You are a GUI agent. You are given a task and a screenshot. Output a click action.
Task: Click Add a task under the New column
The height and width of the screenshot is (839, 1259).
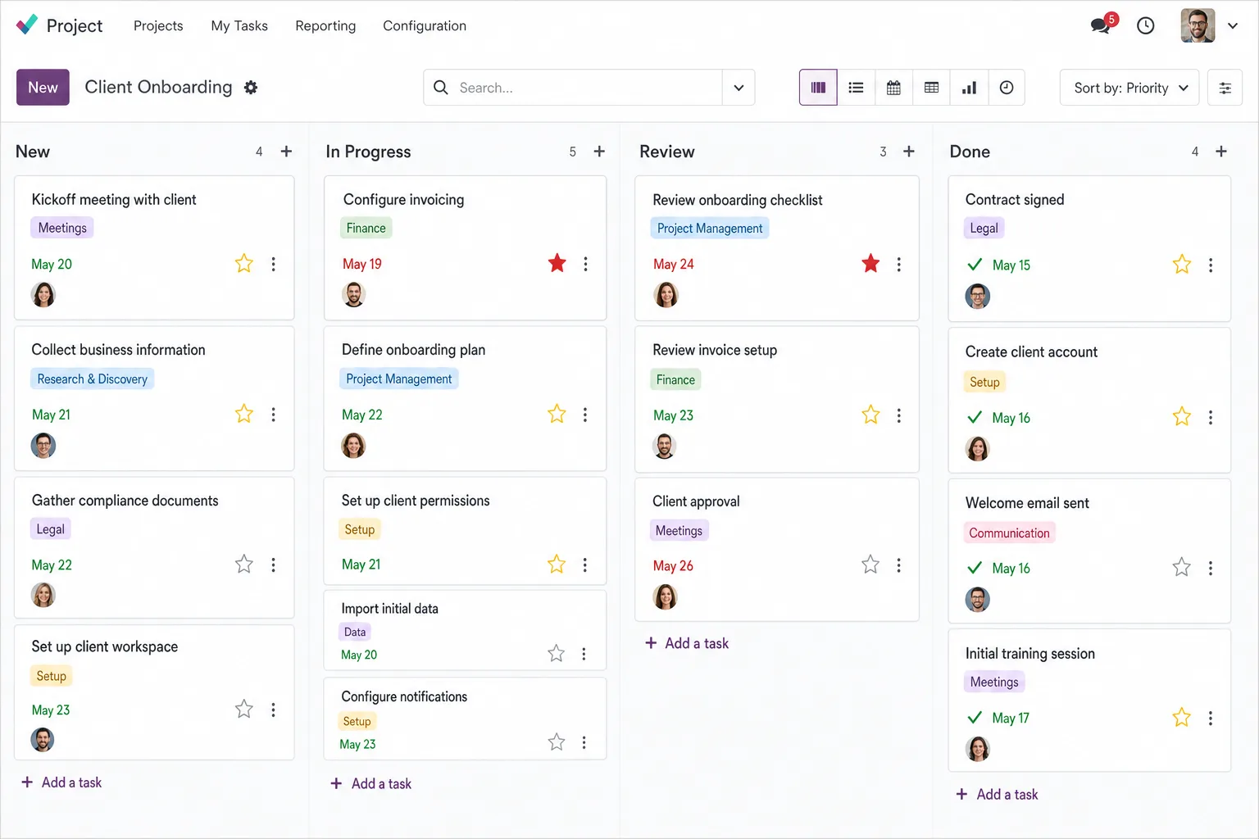click(x=61, y=782)
